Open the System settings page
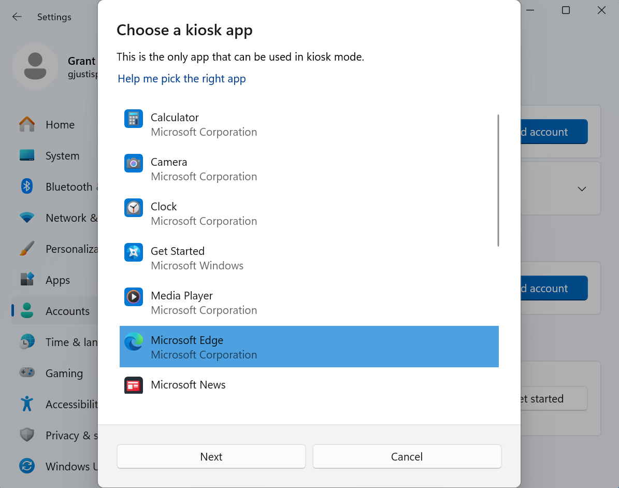This screenshot has width=619, height=488. pos(55,155)
